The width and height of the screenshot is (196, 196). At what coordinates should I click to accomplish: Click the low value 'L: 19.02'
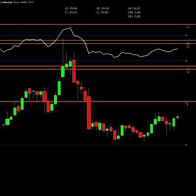102,13
